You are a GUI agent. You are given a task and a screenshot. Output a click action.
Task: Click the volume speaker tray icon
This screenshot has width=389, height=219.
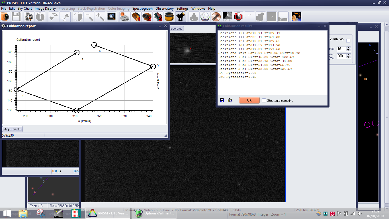coord(360,213)
